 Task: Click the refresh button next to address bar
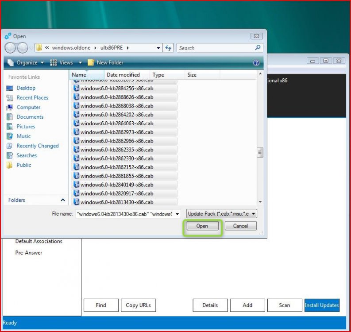[168, 48]
